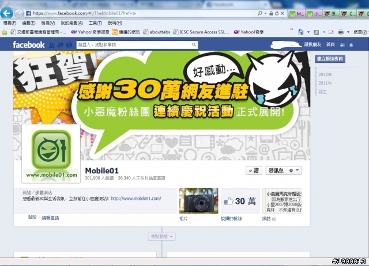Open the Favorites star icon

5,32
